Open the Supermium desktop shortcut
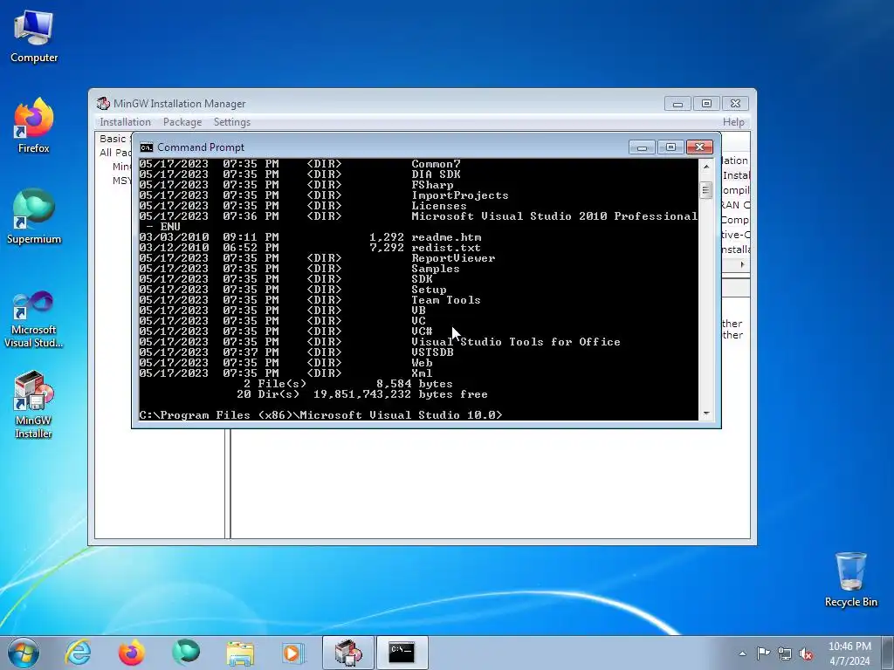Viewport: 894px width, 670px height. pyautogui.click(x=34, y=217)
